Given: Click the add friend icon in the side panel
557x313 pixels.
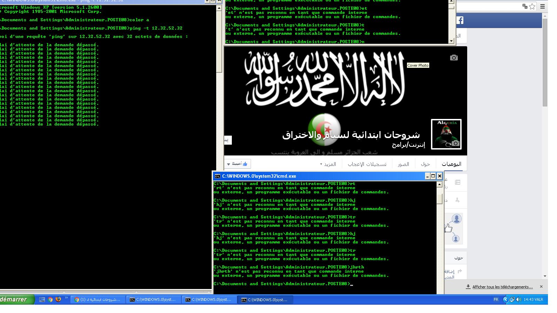Looking at the screenshot, I should click(457, 200).
